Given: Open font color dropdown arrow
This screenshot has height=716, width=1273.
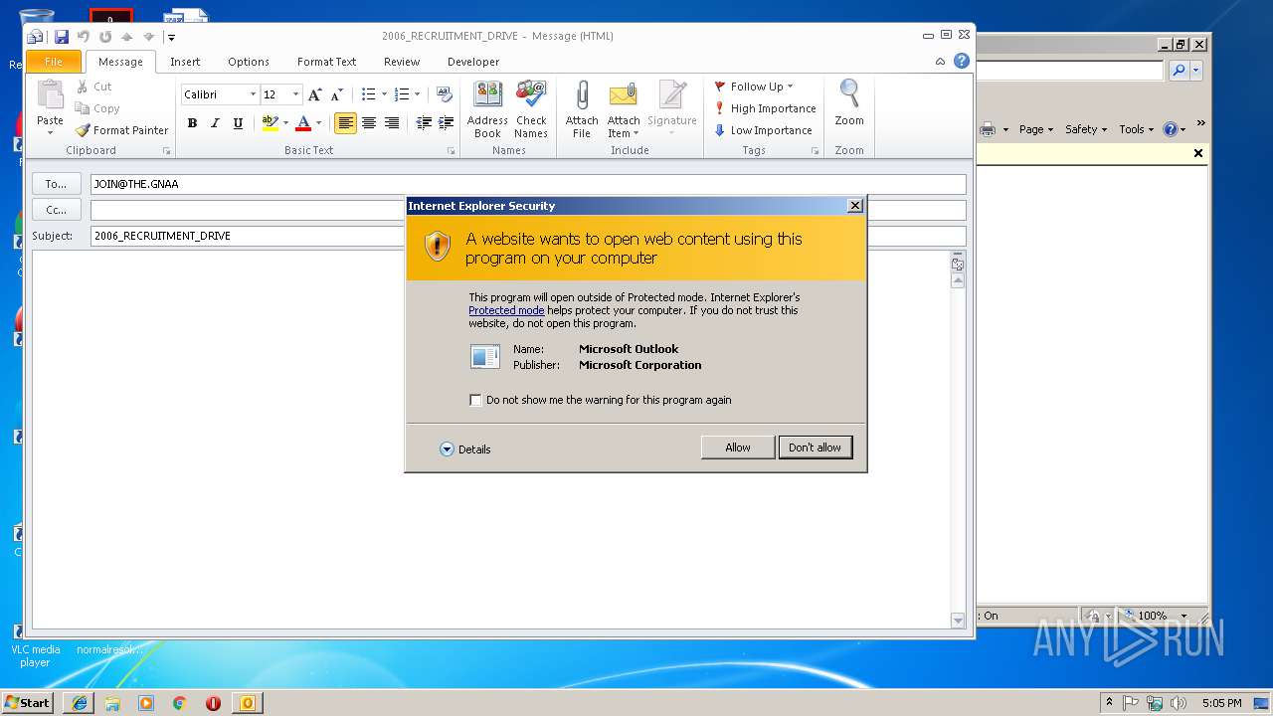Looking at the screenshot, I should point(318,123).
